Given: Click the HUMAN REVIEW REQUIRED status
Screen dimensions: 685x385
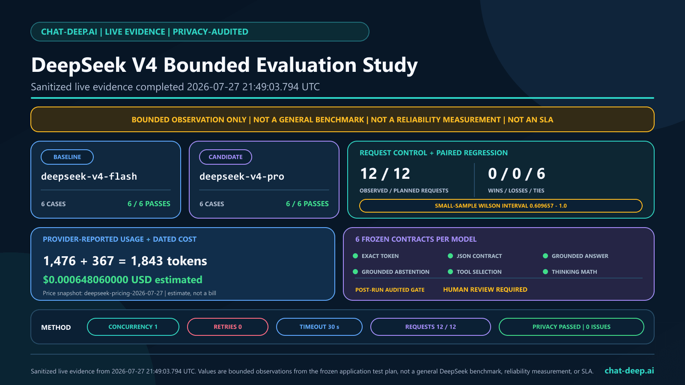Looking at the screenshot, I should (x=485, y=290).
